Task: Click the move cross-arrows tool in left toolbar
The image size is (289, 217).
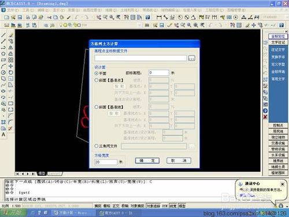Action: [x=11, y=66]
